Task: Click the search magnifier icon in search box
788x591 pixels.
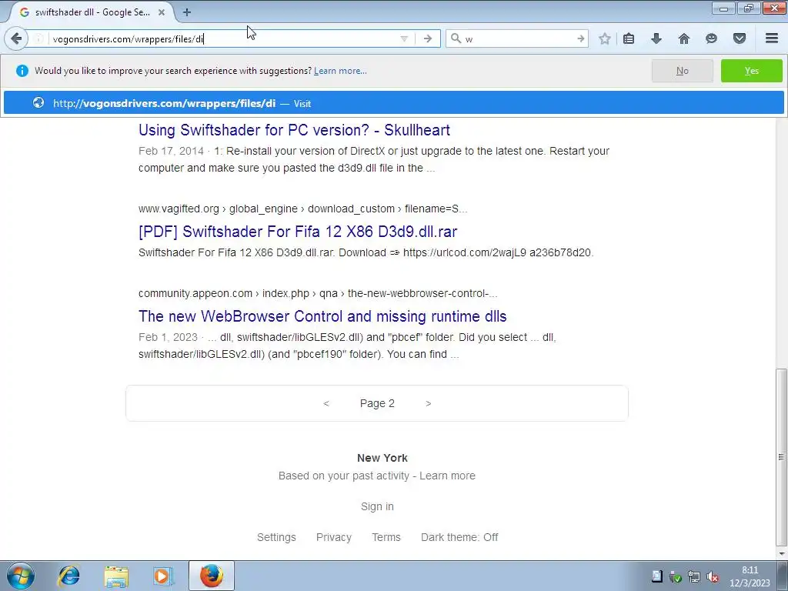Action: 456,38
